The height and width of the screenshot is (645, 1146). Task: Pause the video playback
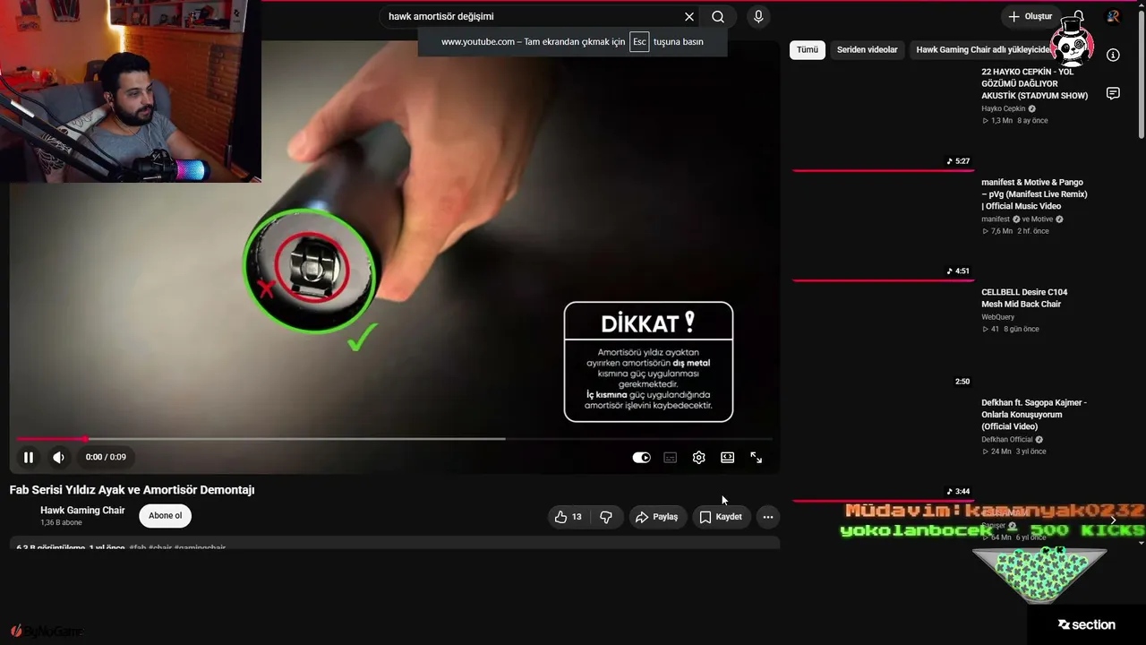(x=29, y=458)
